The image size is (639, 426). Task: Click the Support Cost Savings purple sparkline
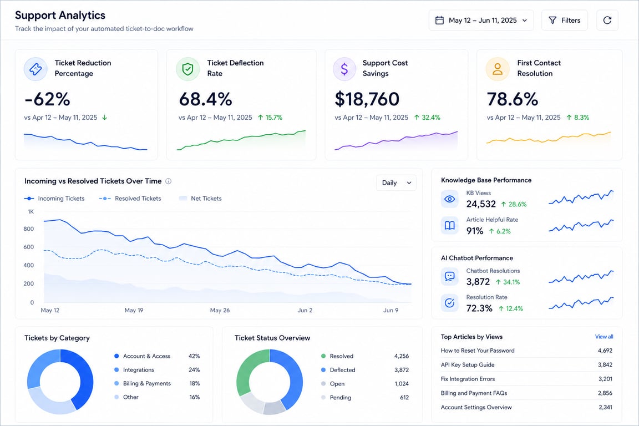click(x=396, y=141)
